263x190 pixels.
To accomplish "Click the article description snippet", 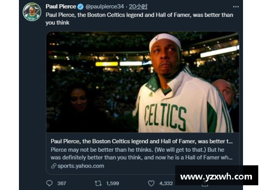I will [141, 154].
